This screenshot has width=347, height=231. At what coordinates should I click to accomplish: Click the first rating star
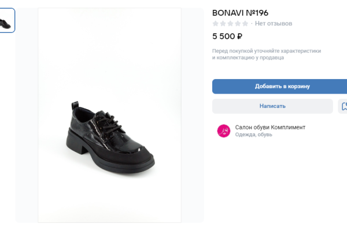click(x=216, y=24)
